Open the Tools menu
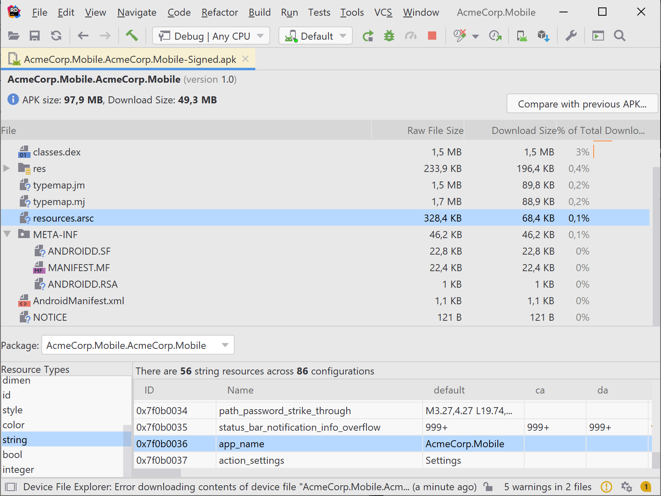This screenshot has width=661, height=496. (352, 12)
